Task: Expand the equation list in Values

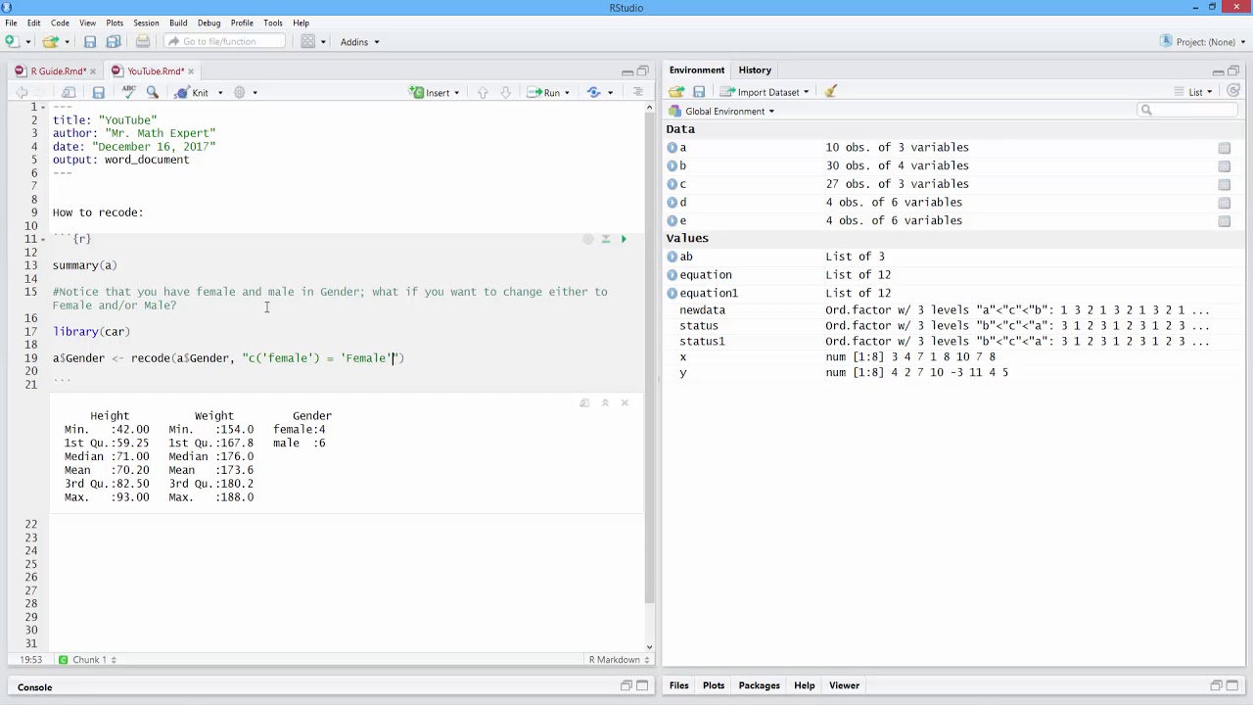Action: point(673,275)
